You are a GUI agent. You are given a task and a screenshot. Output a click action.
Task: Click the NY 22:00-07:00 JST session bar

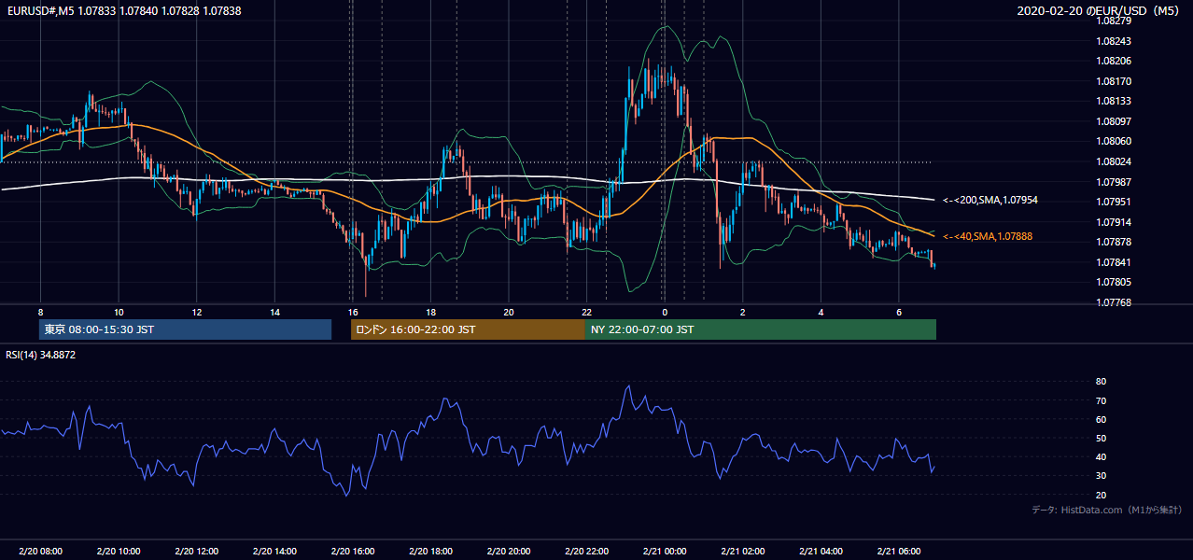(761, 329)
